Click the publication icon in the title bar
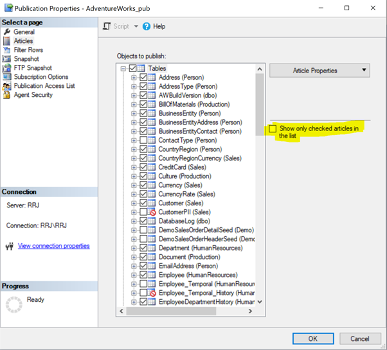This screenshot has height=350, width=387. click(x=8, y=8)
